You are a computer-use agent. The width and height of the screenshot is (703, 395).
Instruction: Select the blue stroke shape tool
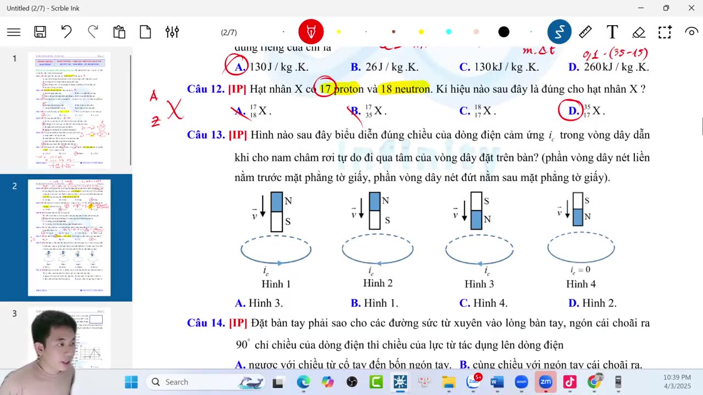point(559,32)
